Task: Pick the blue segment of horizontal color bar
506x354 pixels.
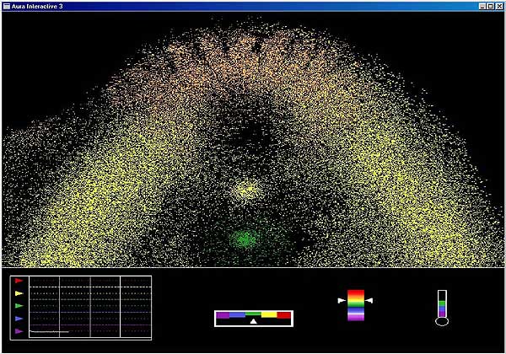Action: click(238, 314)
